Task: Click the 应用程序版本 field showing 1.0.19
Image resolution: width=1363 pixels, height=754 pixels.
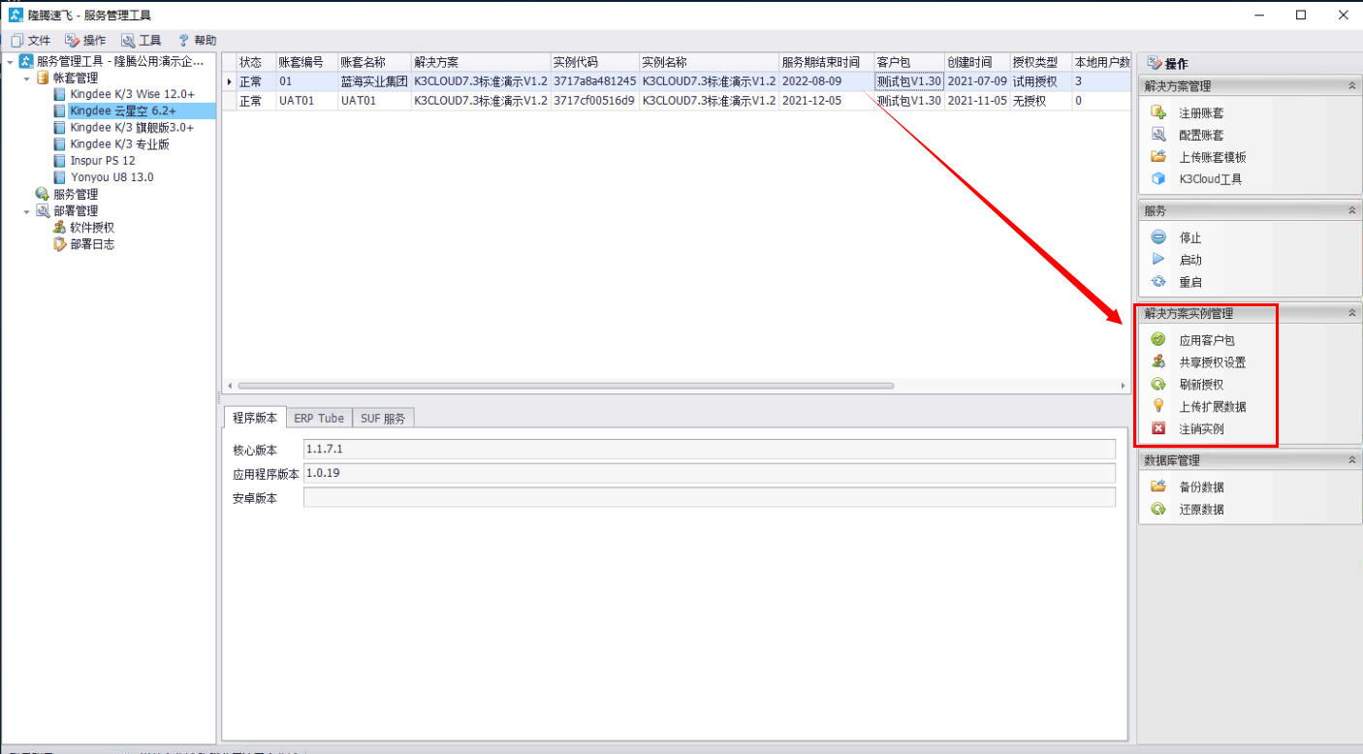Action: point(710,473)
